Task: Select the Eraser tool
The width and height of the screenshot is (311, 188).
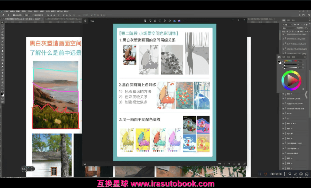Action: 2,57
